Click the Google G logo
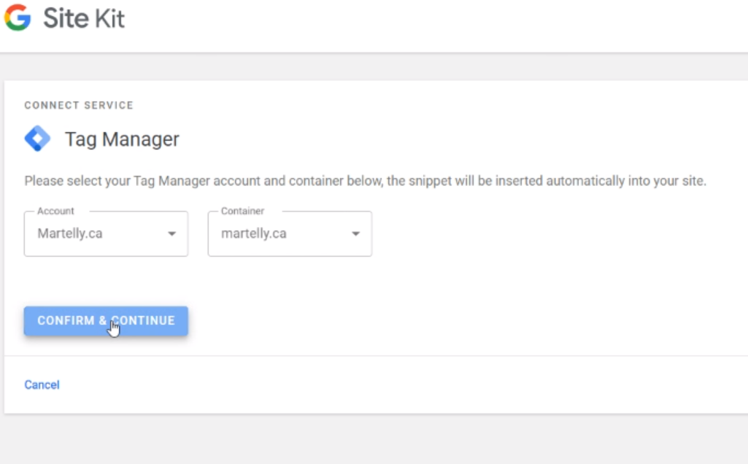 18,18
